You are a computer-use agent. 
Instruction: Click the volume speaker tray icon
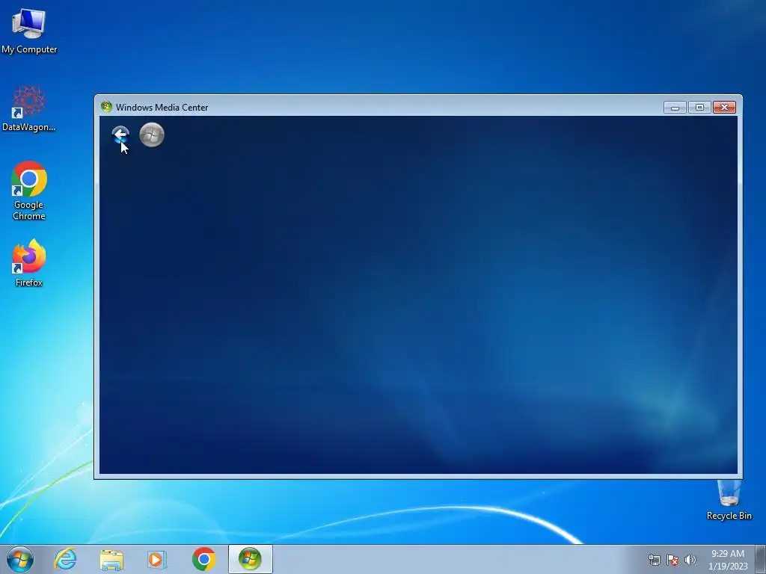[x=690, y=560]
